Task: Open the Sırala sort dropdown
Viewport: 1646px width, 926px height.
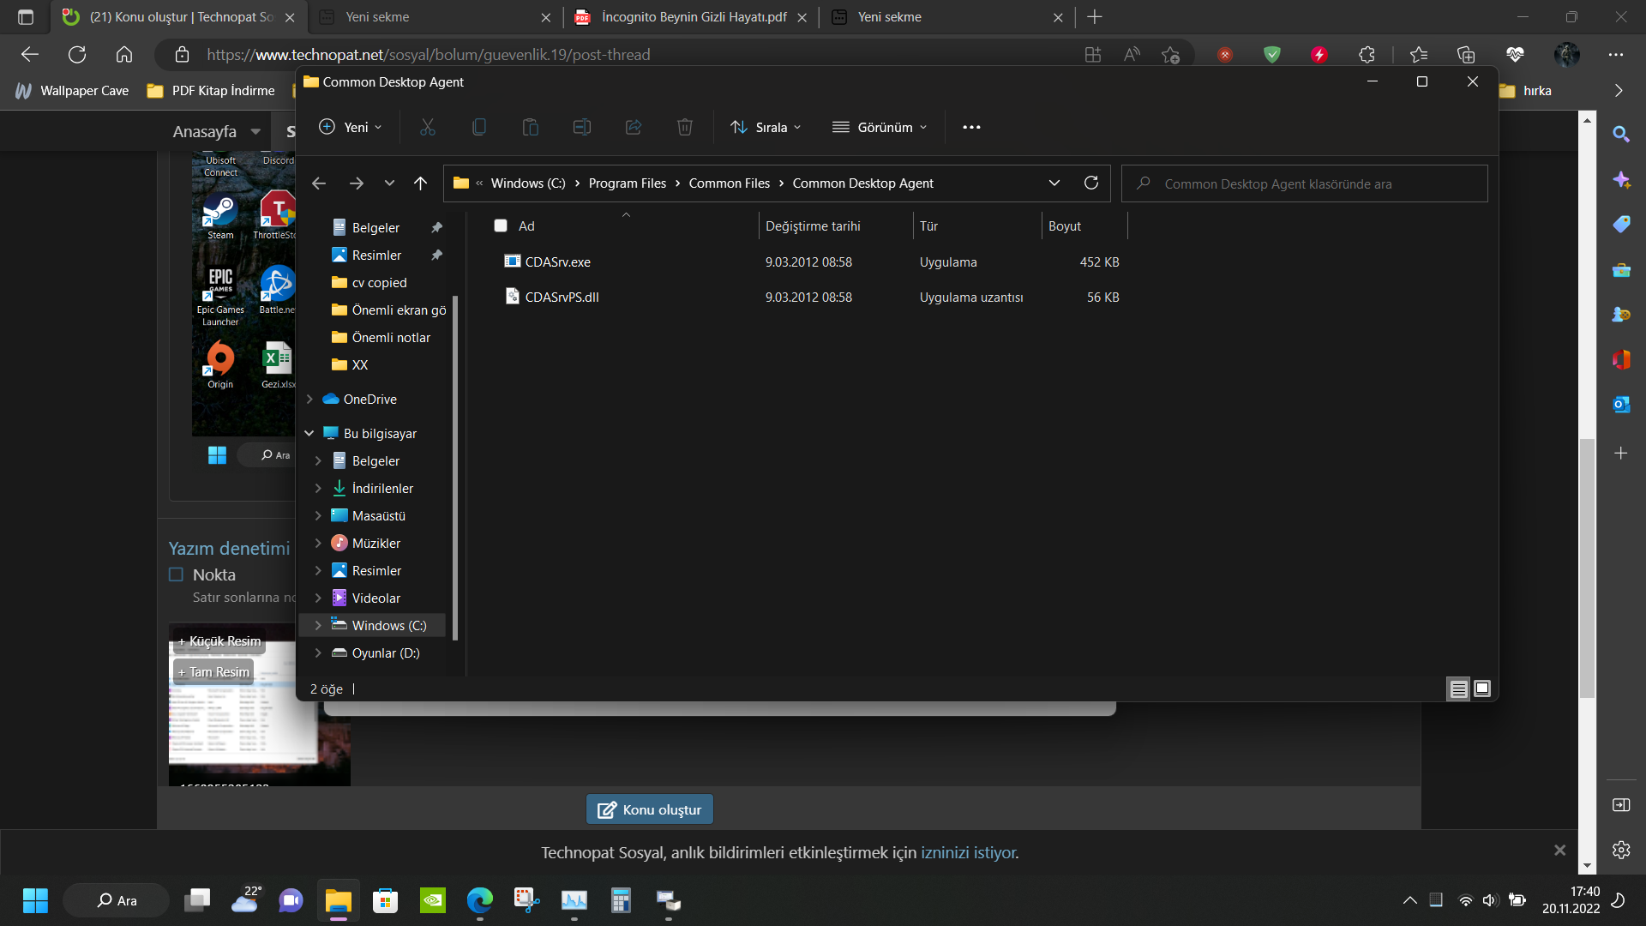Action: (x=766, y=127)
